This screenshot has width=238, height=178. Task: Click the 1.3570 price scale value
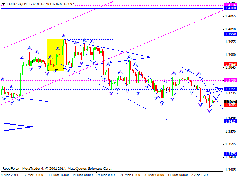(x=231, y=132)
